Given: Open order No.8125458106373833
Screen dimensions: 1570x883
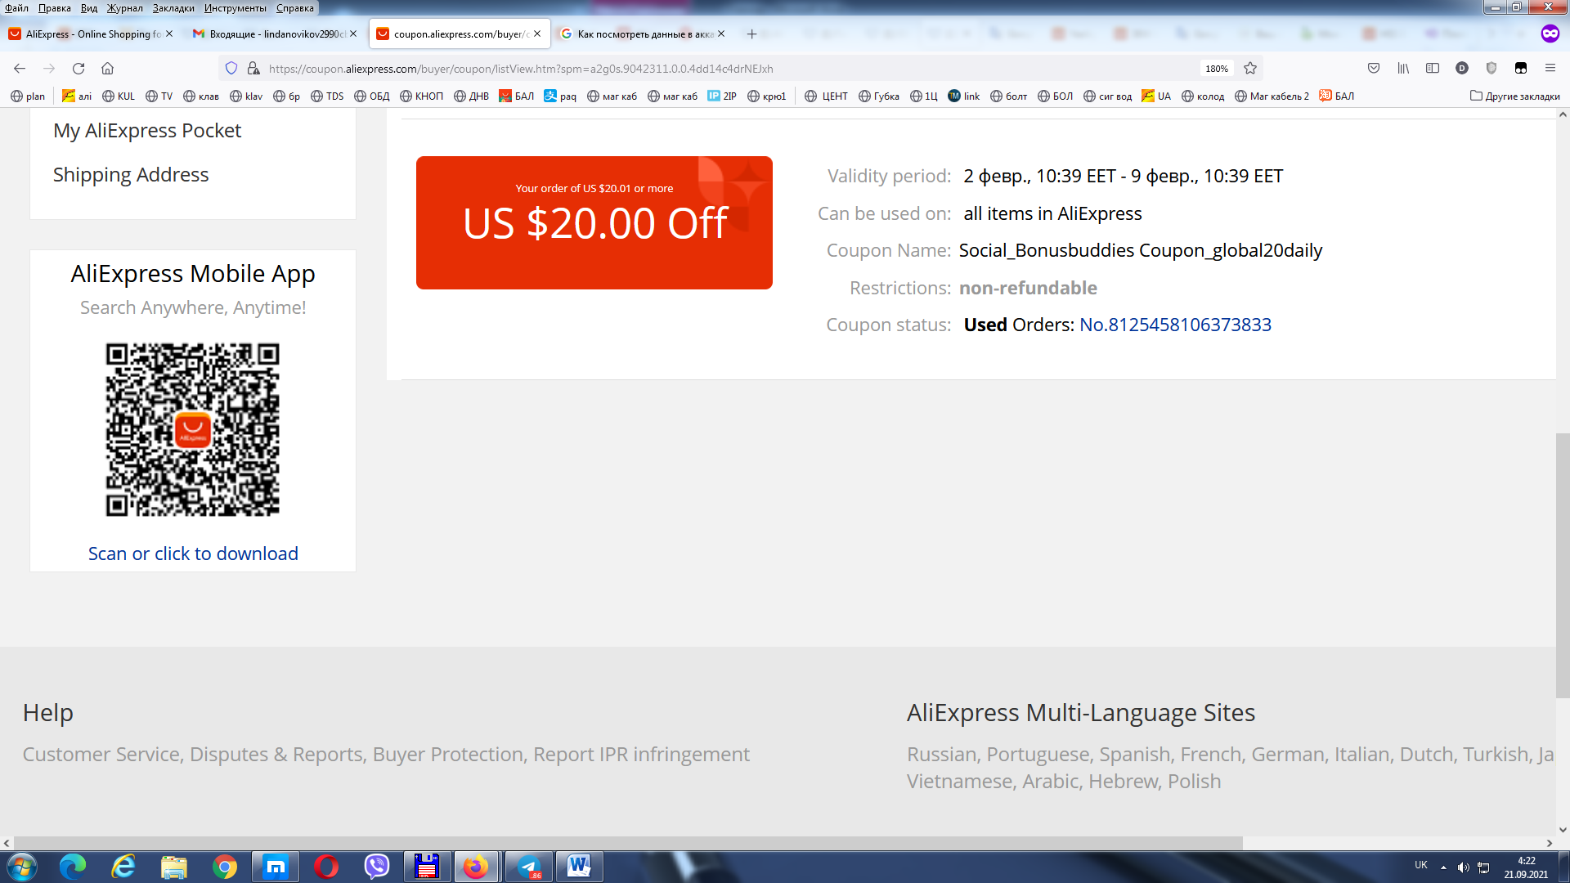Looking at the screenshot, I should click(x=1175, y=325).
